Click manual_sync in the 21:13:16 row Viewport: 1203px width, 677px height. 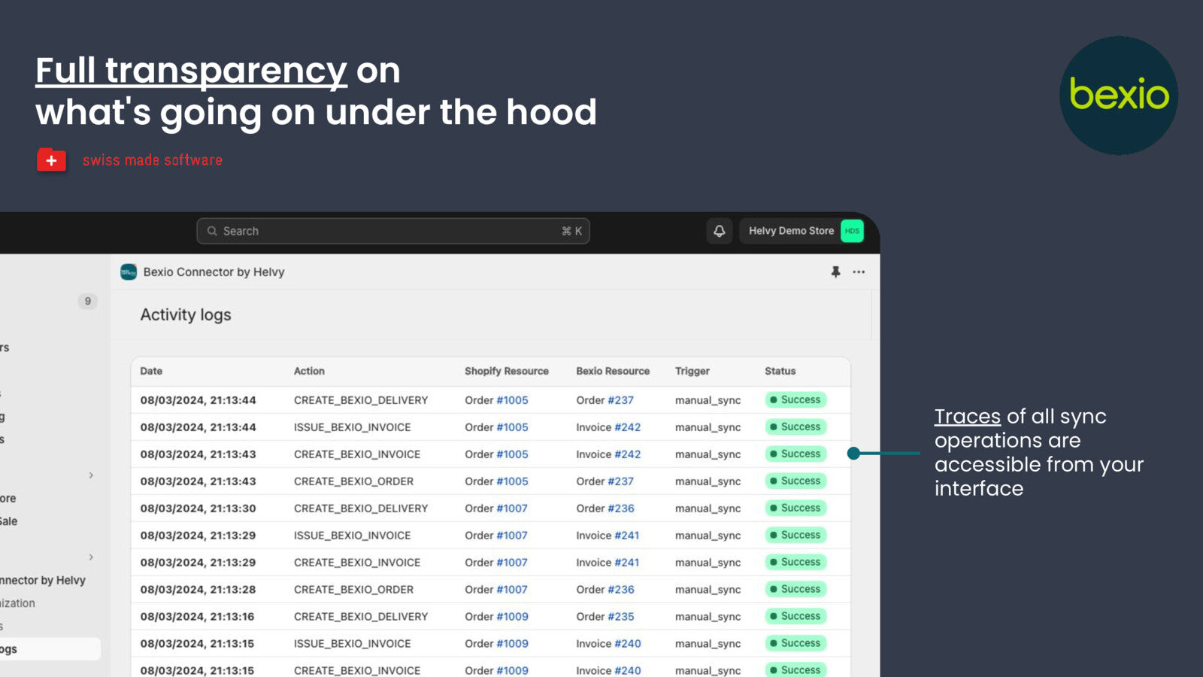[708, 617]
